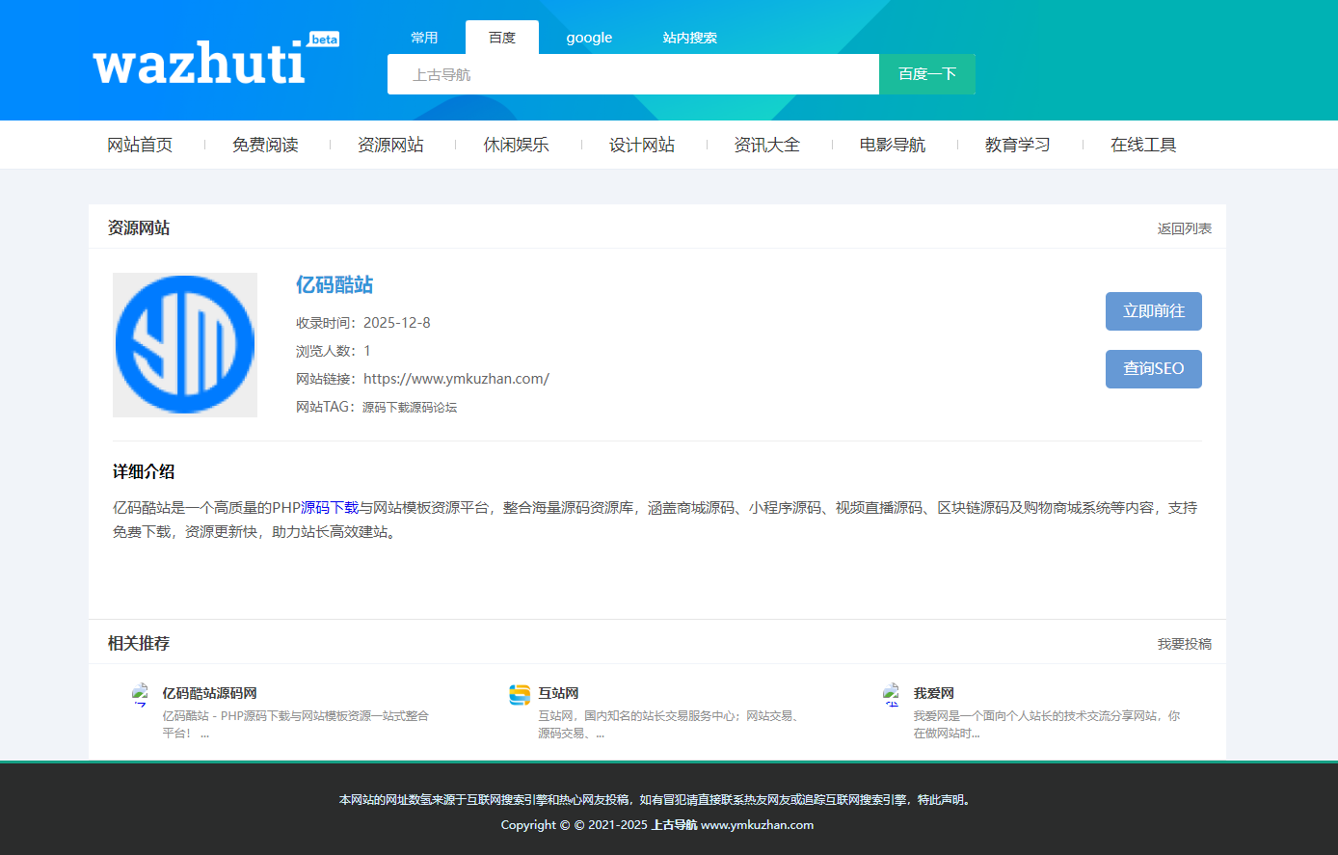Switch to the 站内搜索 tab
The image size is (1338, 855).
coord(690,38)
